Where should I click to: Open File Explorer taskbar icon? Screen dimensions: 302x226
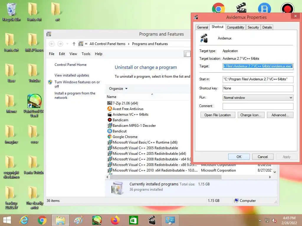coord(60,220)
